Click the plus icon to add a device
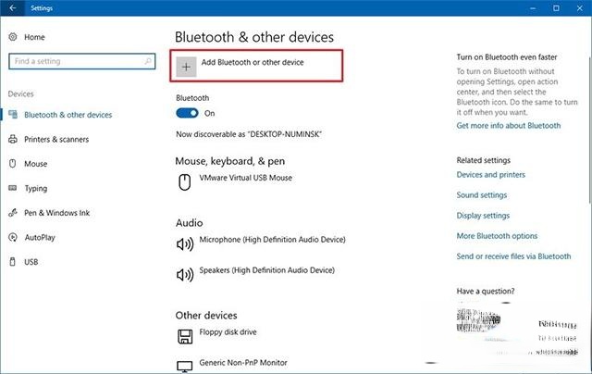 (x=186, y=67)
